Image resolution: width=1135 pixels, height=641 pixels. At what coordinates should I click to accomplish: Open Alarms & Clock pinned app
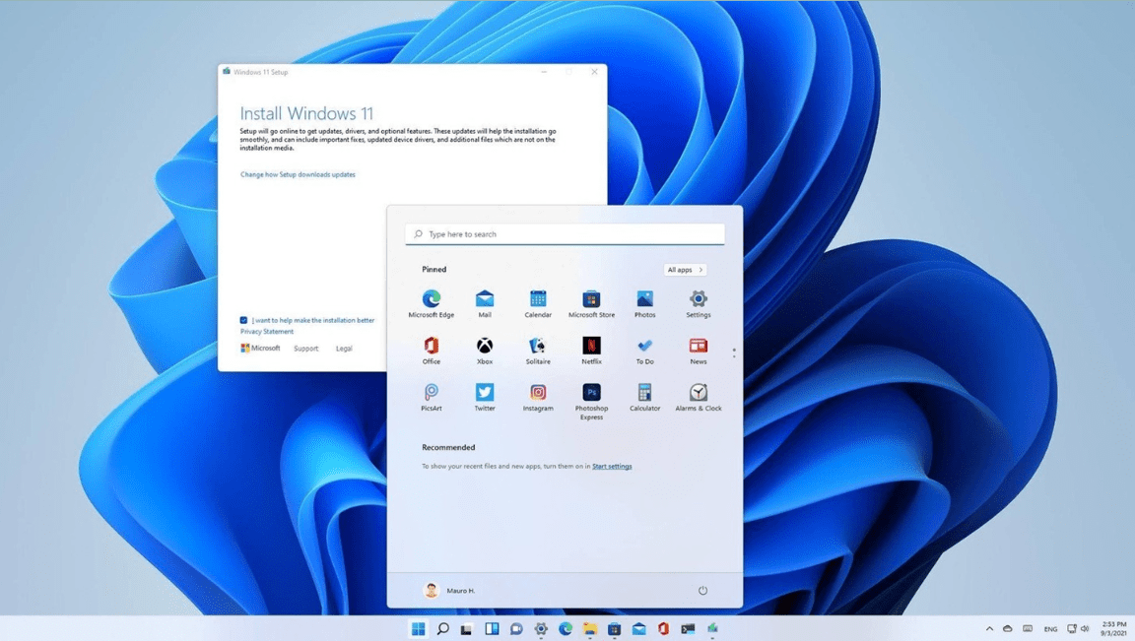click(699, 397)
